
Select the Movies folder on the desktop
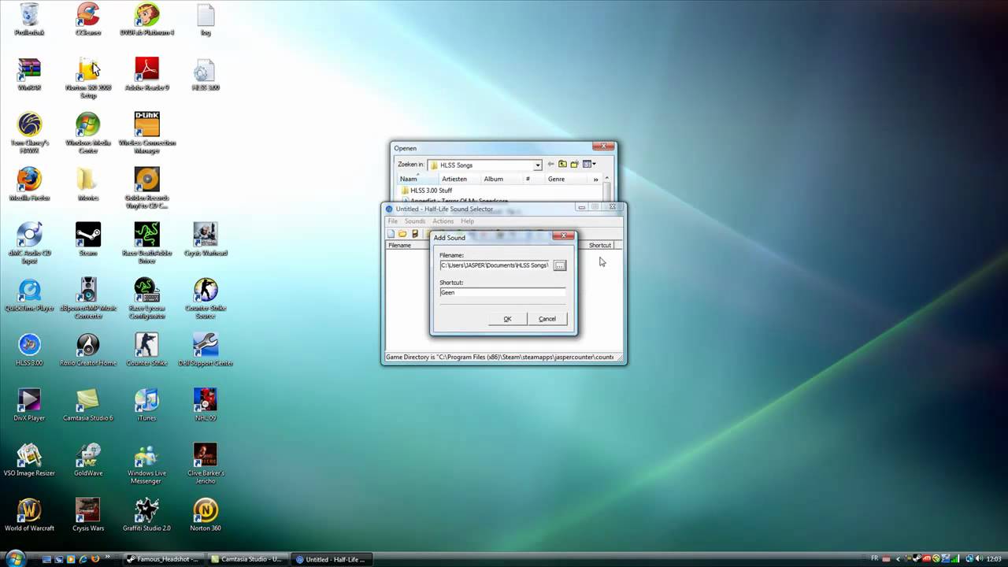click(88, 185)
